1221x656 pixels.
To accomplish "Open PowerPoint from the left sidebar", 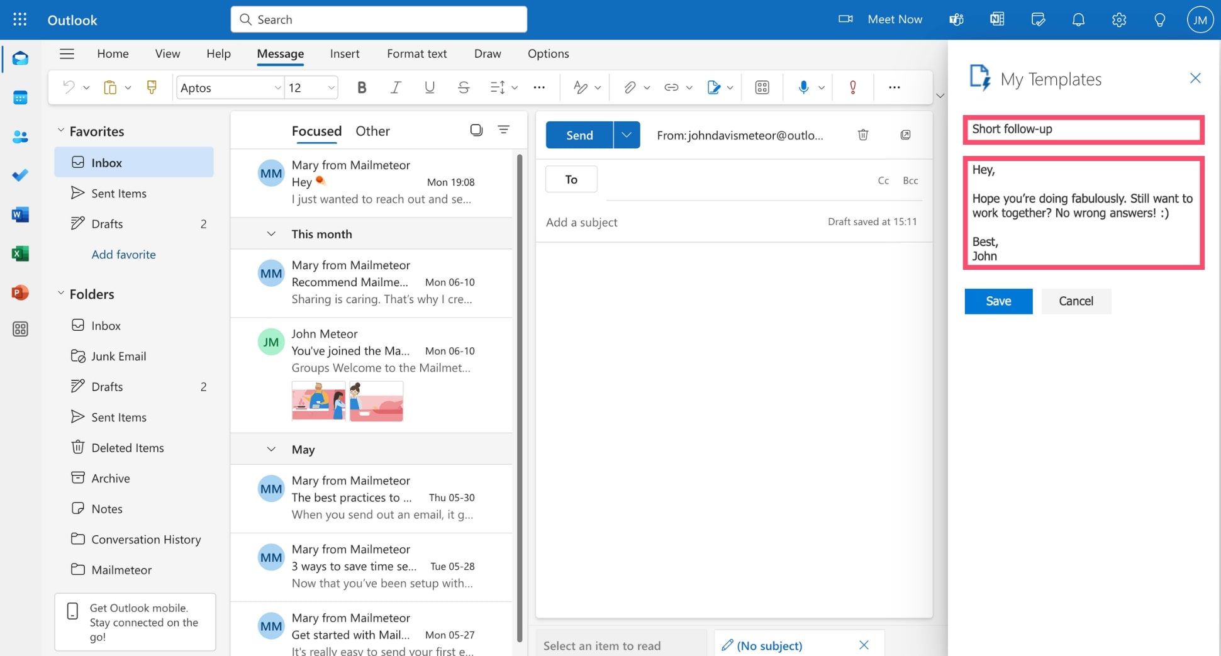I will coord(20,292).
